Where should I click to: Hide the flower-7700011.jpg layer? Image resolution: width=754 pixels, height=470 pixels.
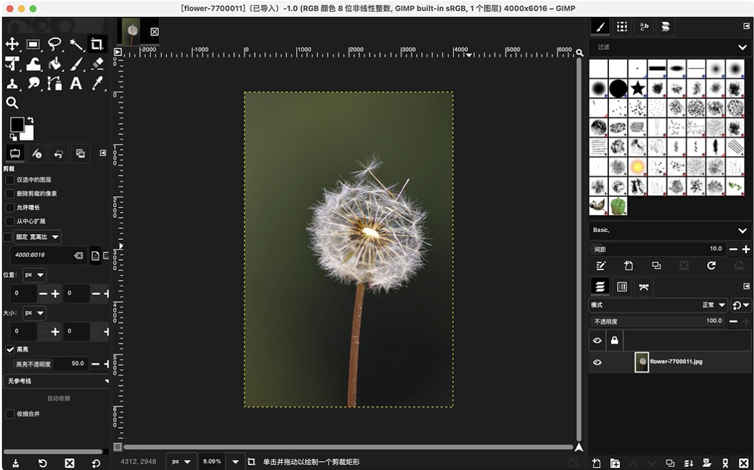tap(597, 362)
